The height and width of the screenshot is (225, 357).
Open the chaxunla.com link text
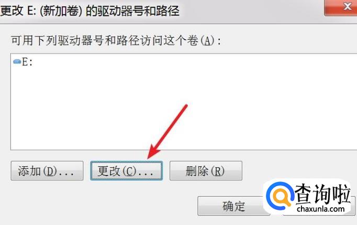[x=321, y=209]
